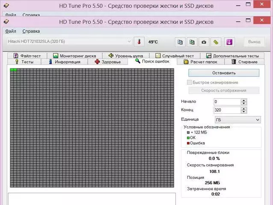Screen dimensions: 273x205
Task: Close the background HD Tune window
Action: (x=262, y=4)
